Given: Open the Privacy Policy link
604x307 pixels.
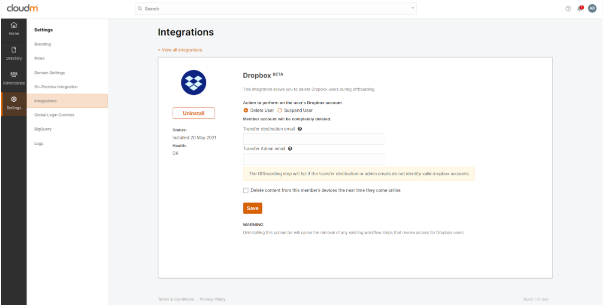Looking at the screenshot, I should click(x=212, y=300).
